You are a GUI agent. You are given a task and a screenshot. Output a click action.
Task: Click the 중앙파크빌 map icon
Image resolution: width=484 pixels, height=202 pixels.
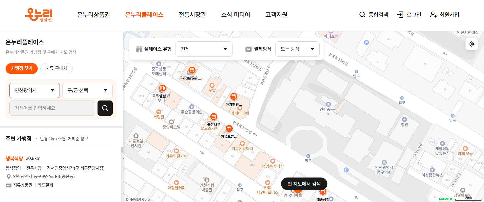tap(171, 122)
